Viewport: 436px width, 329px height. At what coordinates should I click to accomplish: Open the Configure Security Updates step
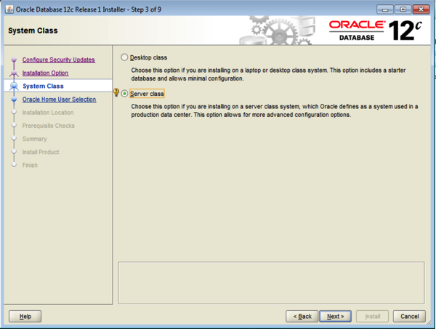coord(59,60)
